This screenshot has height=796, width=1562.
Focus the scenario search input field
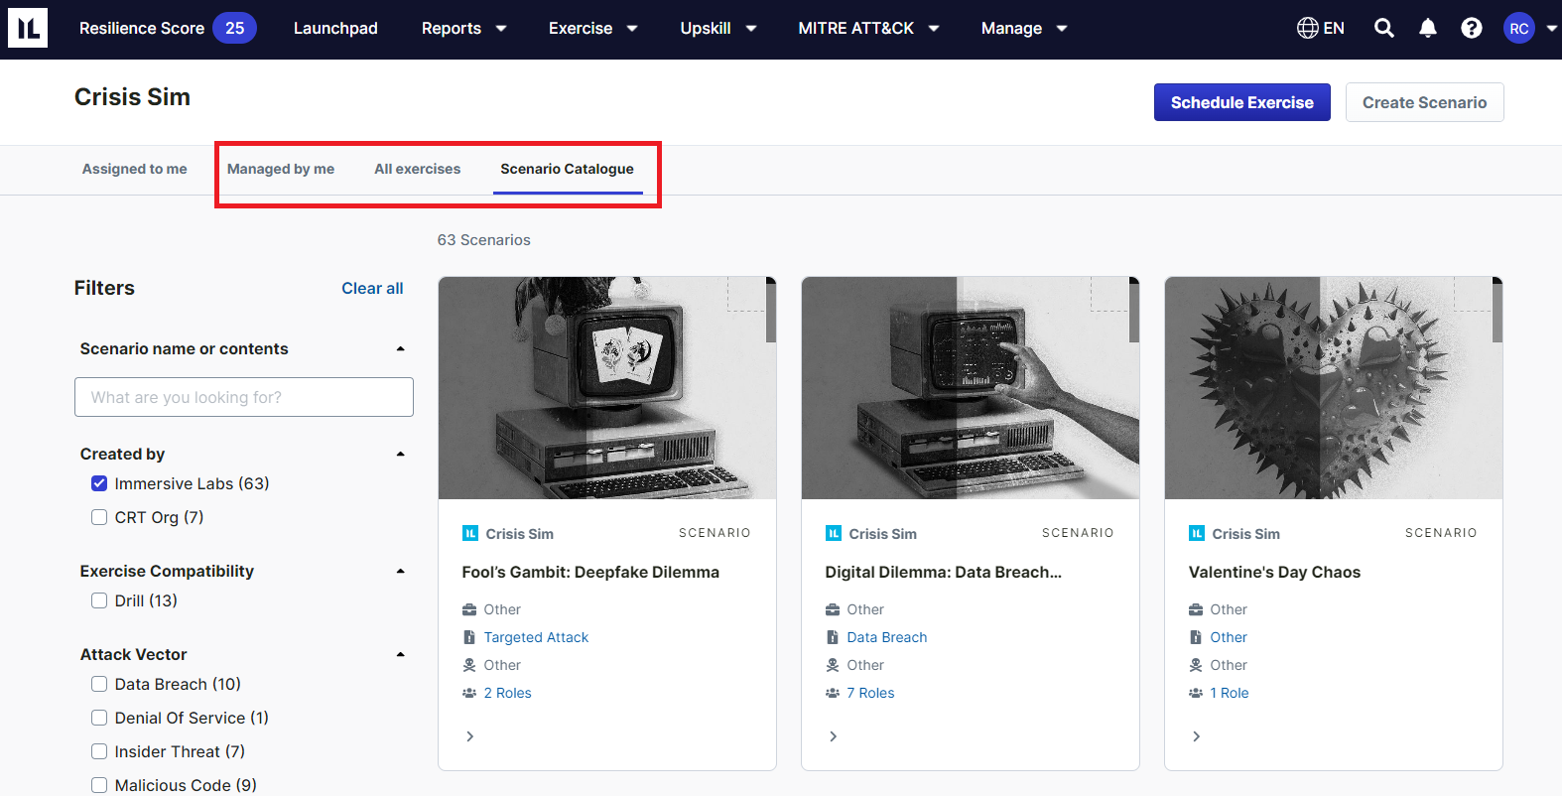(244, 397)
